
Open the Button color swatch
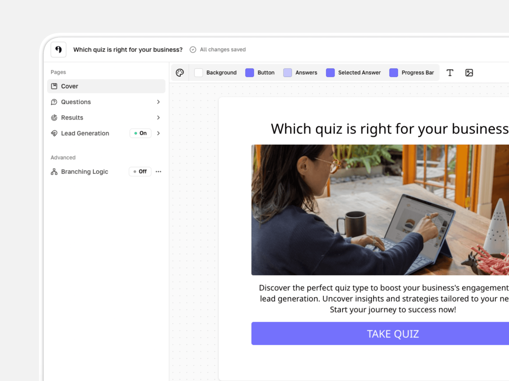249,72
